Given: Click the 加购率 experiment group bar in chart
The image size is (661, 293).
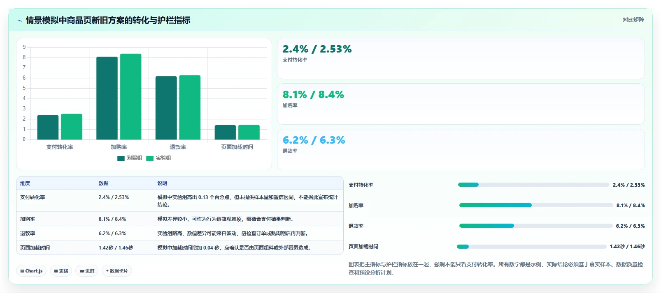Looking at the screenshot, I should (x=131, y=96).
